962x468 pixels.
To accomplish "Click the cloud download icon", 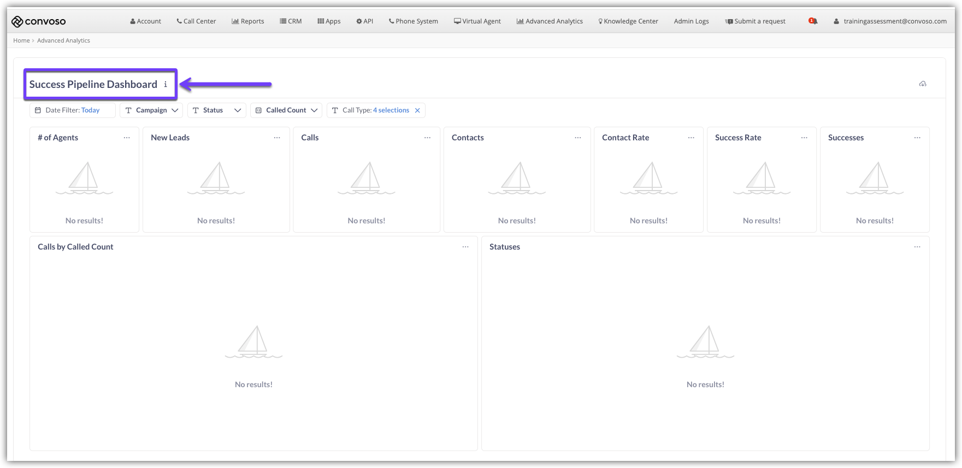I will (923, 84).
